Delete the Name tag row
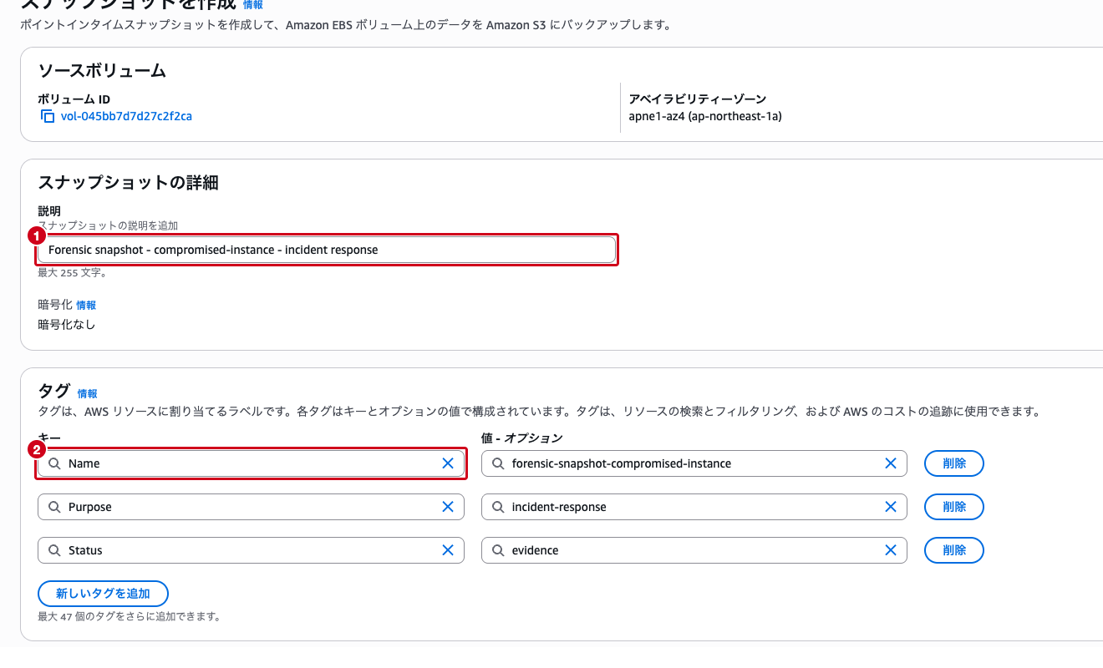 click(954, 463)
